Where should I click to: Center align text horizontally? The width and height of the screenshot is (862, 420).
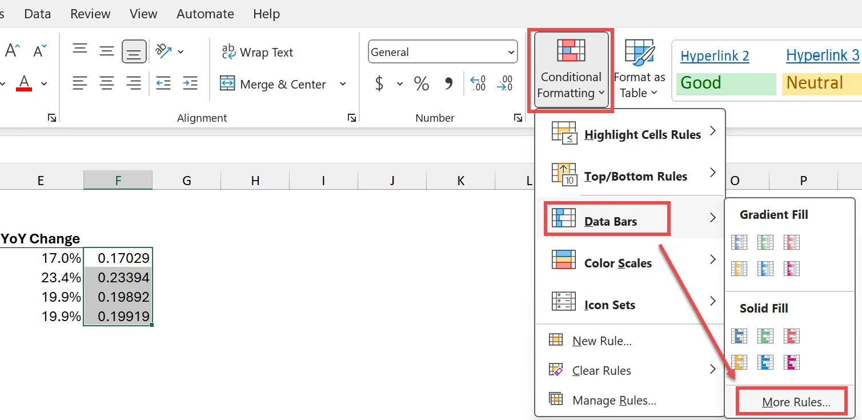click(x=107, y=83)
